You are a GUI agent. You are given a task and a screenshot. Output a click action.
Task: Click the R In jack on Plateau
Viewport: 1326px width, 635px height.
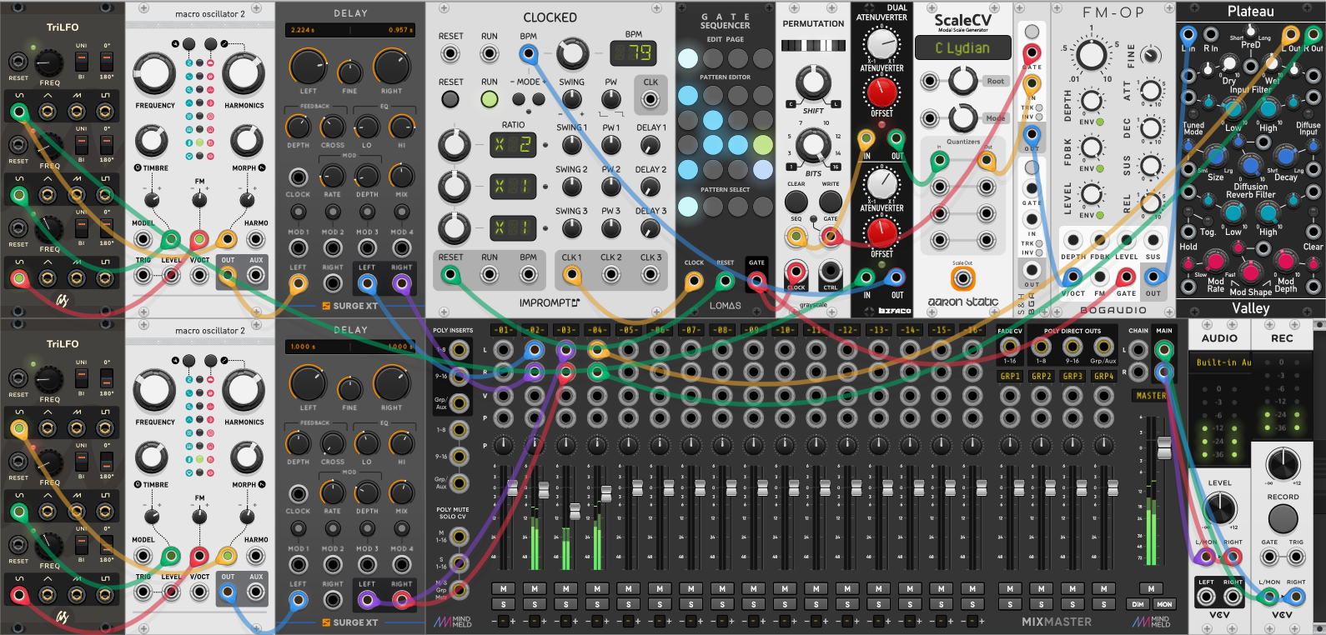click(1210, 35)
